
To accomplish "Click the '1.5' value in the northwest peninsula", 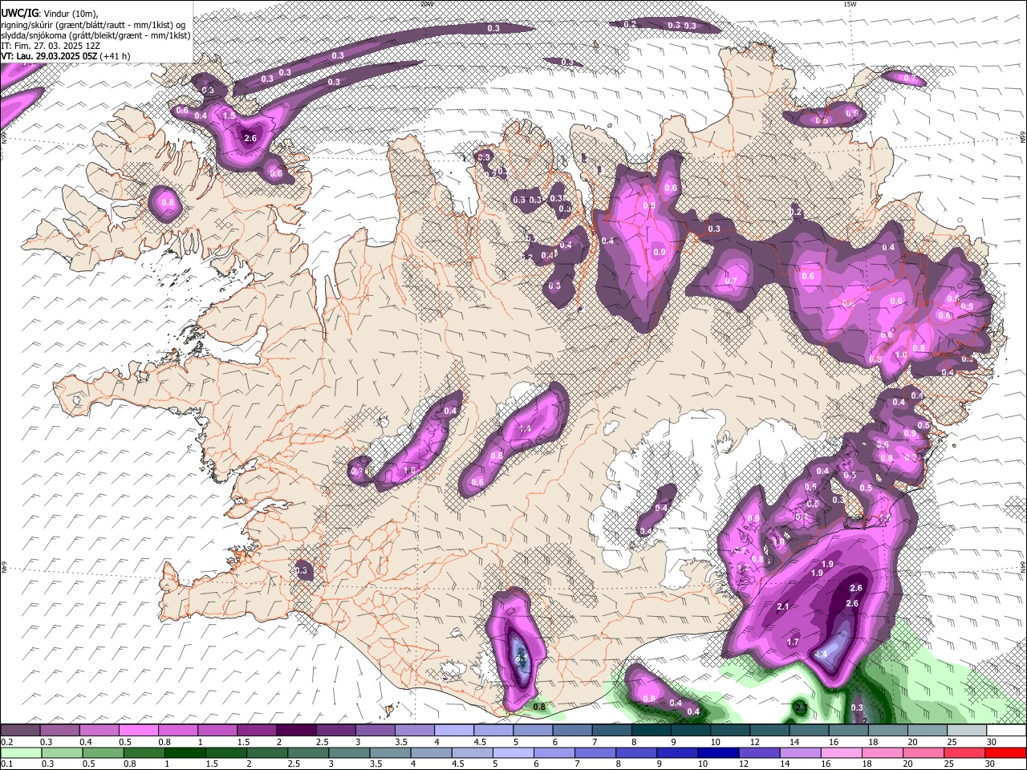I will pos(229,115).
